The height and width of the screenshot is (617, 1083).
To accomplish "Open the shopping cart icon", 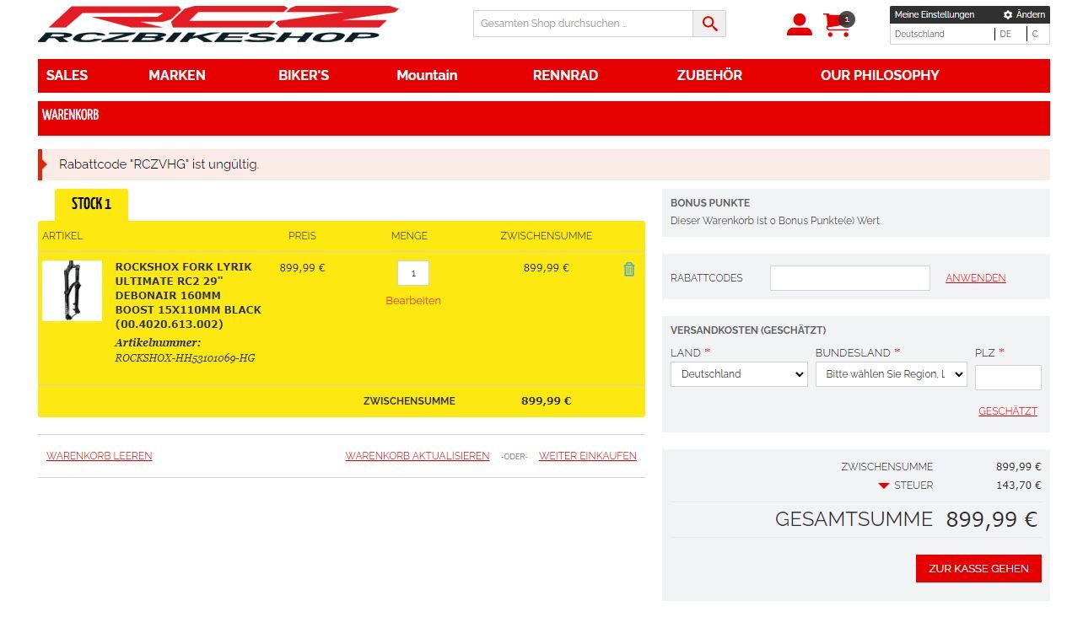I will [837, 25].
